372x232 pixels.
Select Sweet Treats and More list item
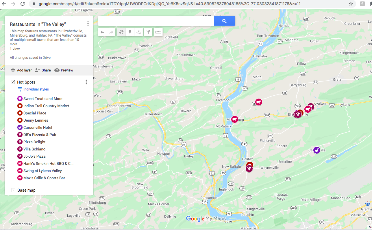tap(43, 99)
